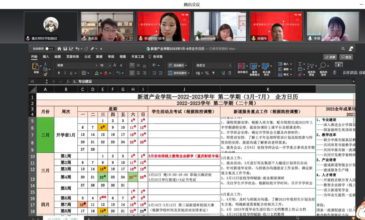Image resolution: width=365 pixels, height=220 pixels.
Task: Toggle bold formatting
Action: point(59,73)
